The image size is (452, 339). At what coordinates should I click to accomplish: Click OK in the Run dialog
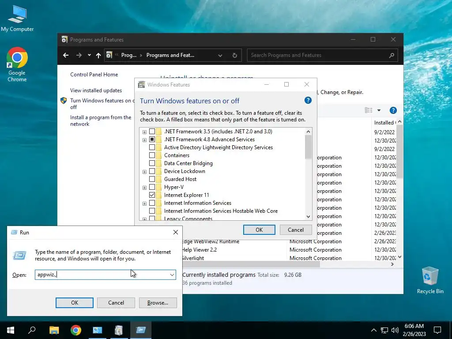[74, 303]
